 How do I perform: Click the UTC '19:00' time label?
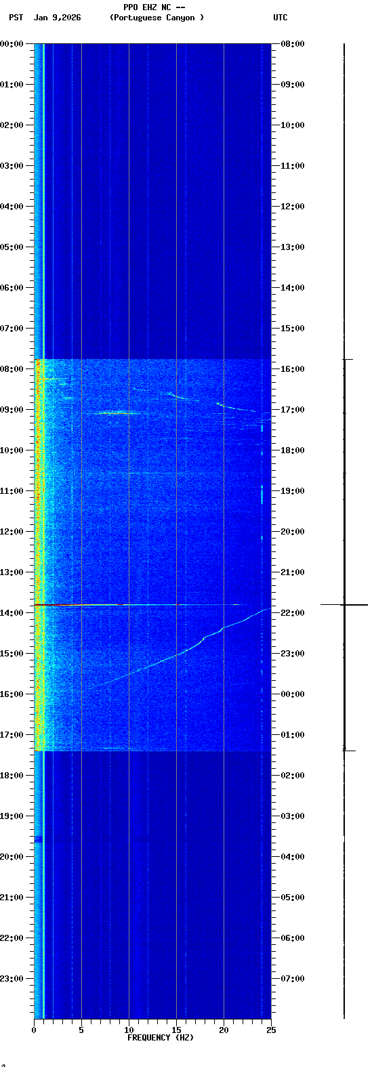[293, 491]
